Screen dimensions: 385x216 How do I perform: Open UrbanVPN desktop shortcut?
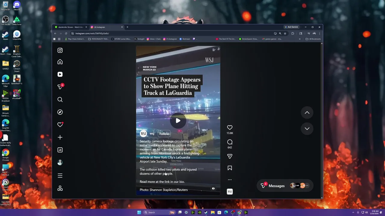(x=17, y=35)
